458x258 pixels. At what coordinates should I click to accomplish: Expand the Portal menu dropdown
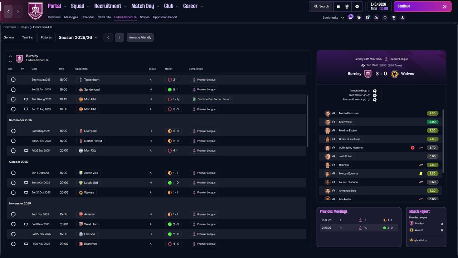pos(65,6)
